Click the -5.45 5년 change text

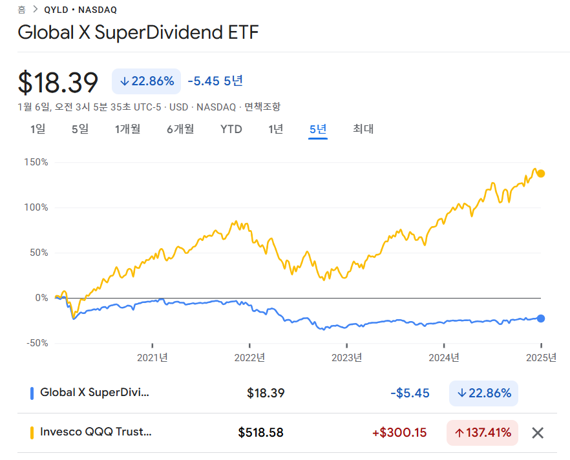[x=215, y=81]
